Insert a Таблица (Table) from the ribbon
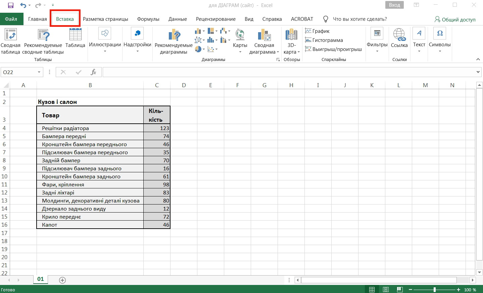The image size is (483, 293). click(75, 35)
